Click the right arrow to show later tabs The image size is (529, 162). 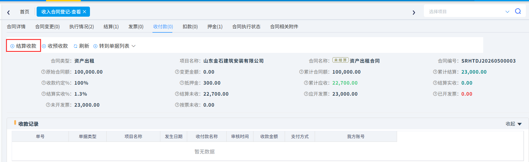(414, 13)
